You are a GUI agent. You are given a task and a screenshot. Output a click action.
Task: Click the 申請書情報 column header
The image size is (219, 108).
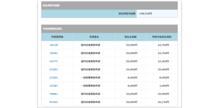[57, 37]
